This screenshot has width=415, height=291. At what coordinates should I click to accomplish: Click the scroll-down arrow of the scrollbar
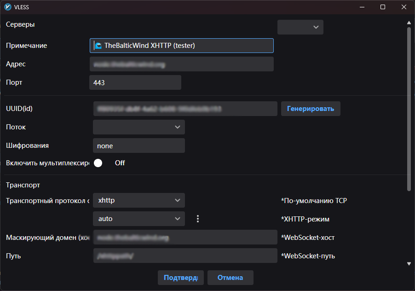[x=409, y=264]
